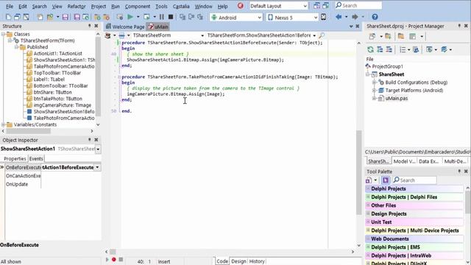Click the IDE Insight search field
Viewport: 471px width, 265px height.
pos(358,5)
